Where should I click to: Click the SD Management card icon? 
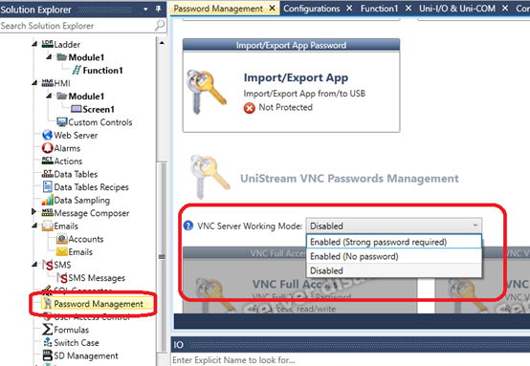coord(47,355)
